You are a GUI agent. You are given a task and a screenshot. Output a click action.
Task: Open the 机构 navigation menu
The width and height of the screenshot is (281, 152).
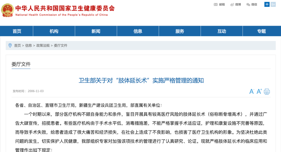tap(54, 31)
